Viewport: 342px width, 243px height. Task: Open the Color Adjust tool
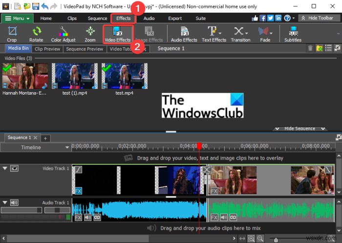pyautogui.click(x=63, y=34)
